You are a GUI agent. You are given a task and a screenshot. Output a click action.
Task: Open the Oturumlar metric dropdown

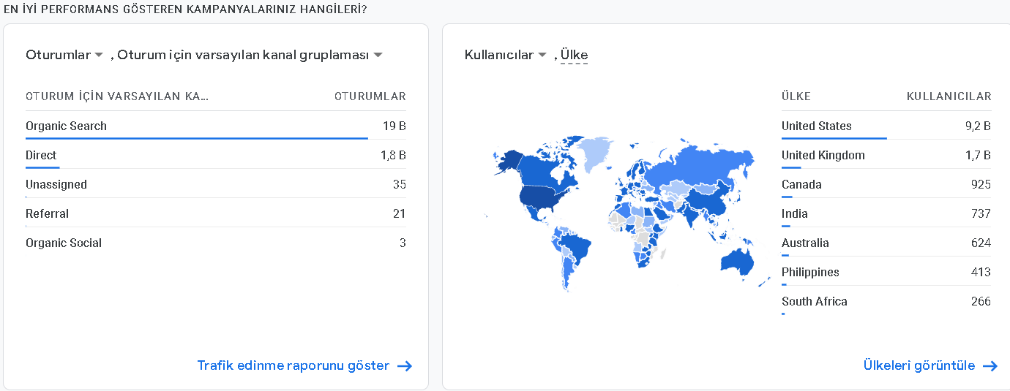pos(64,55)
